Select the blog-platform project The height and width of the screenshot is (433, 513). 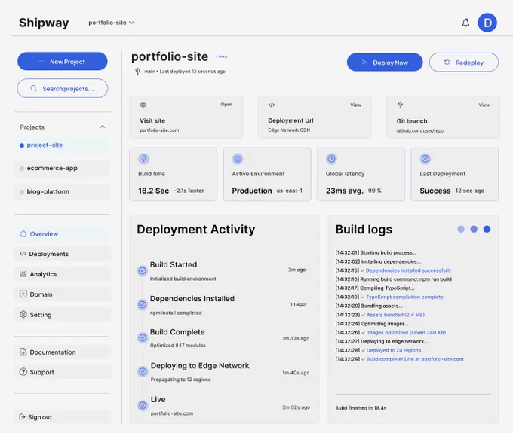coord(62,192)
